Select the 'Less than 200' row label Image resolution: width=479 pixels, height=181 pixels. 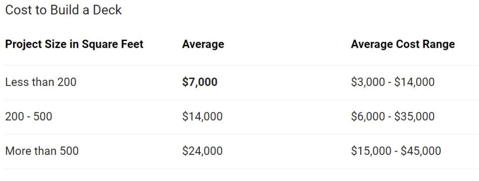(x=41, y=82)
